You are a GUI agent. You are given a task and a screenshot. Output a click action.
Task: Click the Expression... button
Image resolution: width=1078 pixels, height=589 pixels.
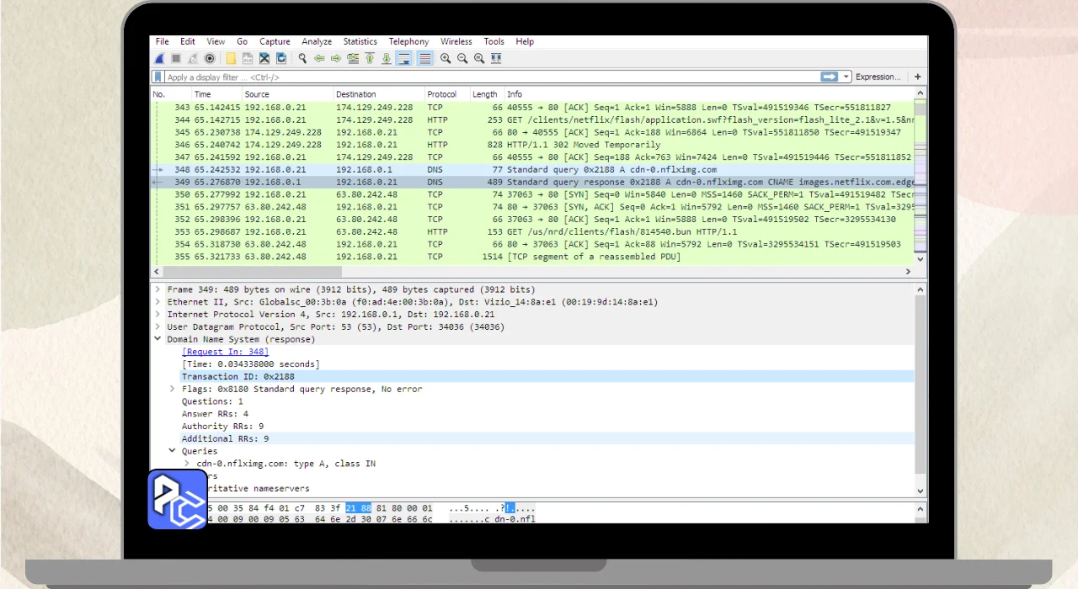coord(878,77)
